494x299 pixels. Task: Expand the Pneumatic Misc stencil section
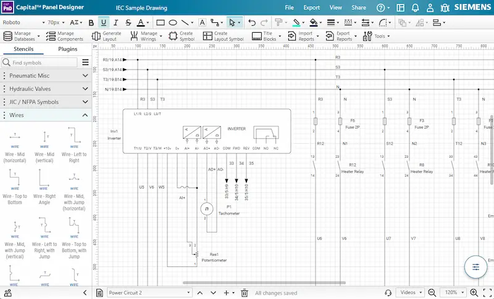pos(85,75)
